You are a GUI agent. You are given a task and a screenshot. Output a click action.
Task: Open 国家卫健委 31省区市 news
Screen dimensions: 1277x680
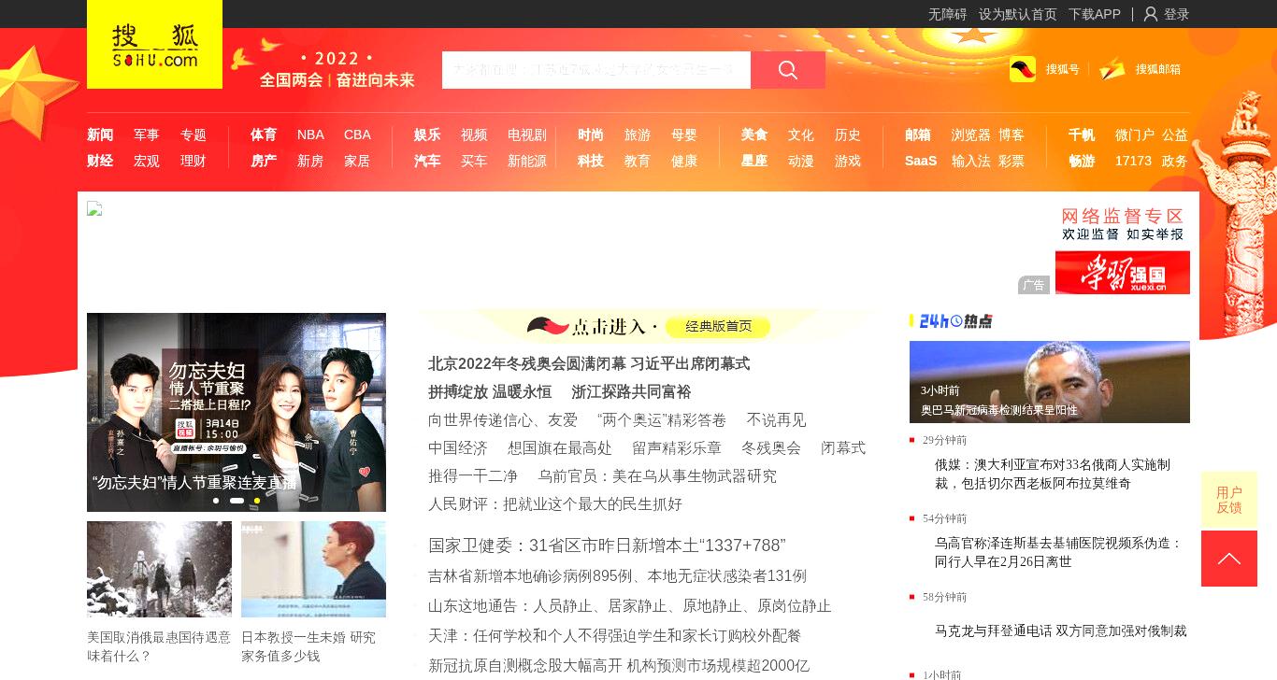point(607,545)
